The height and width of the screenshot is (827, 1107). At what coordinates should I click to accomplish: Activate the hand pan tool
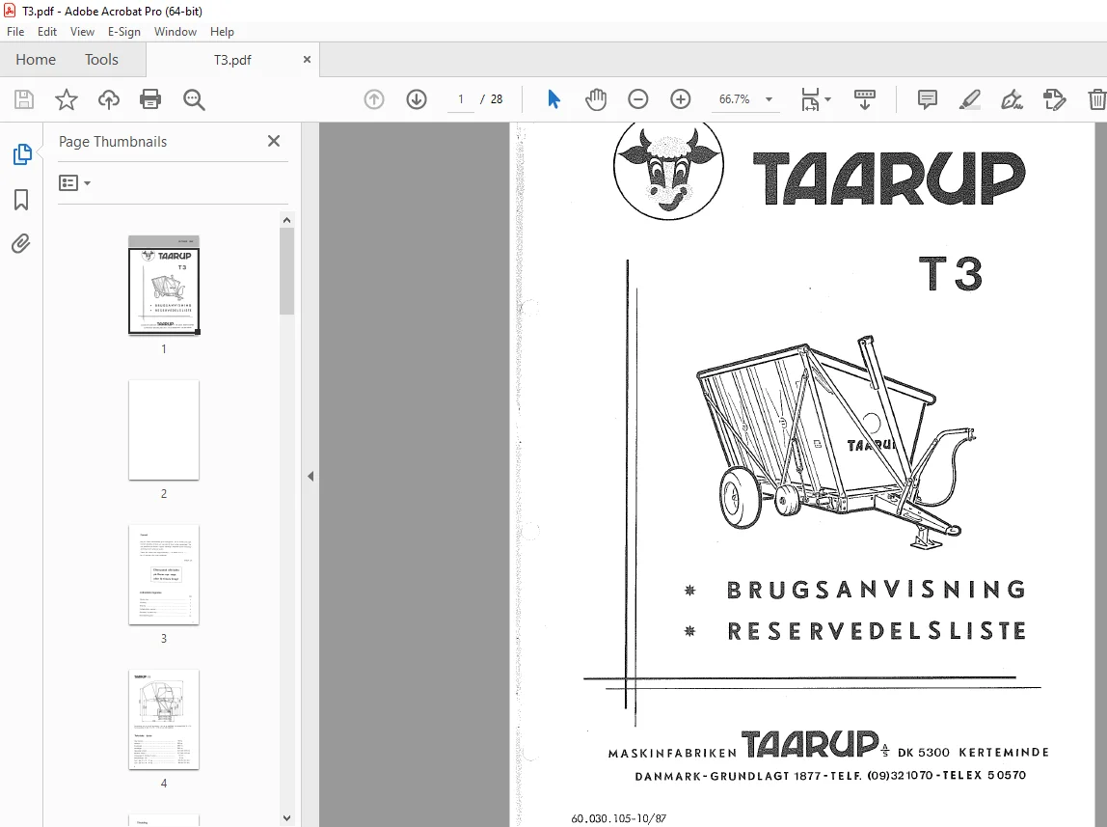point(596,99)
